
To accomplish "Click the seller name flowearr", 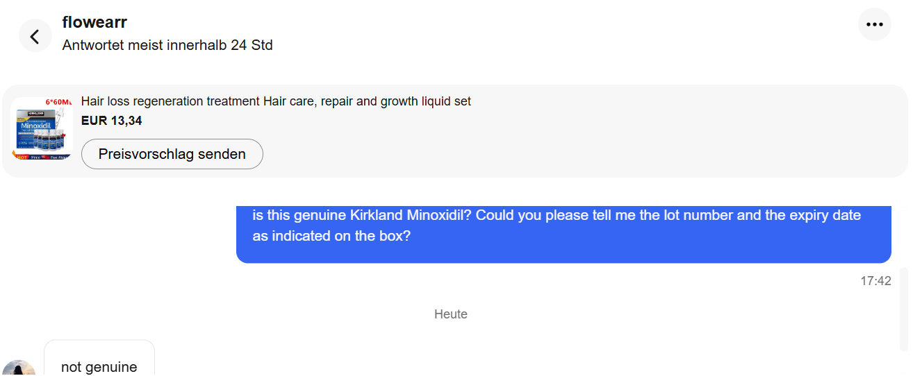I will [94, 22].
